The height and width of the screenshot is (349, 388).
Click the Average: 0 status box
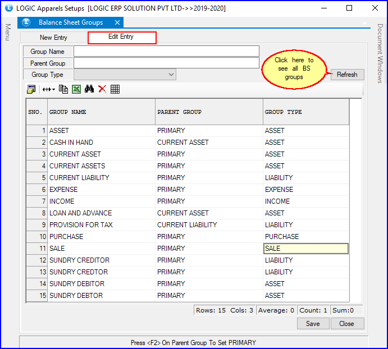click(276, 310)
